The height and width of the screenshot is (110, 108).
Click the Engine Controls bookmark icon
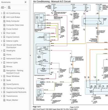(x=4, y=37)
